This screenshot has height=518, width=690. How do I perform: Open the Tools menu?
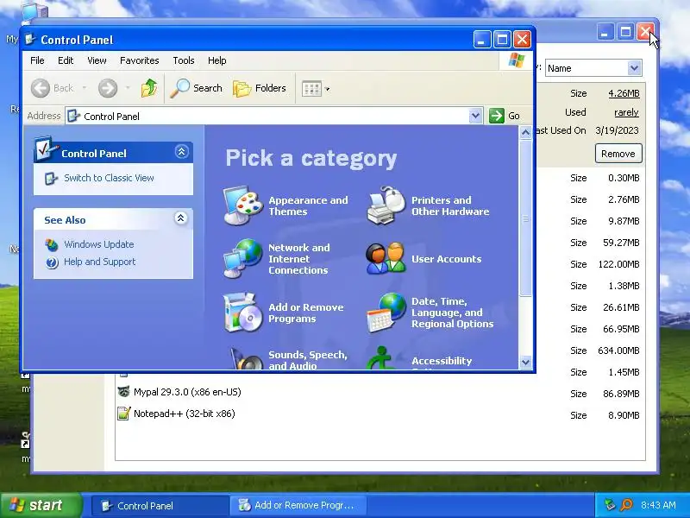tap(184, 60)
